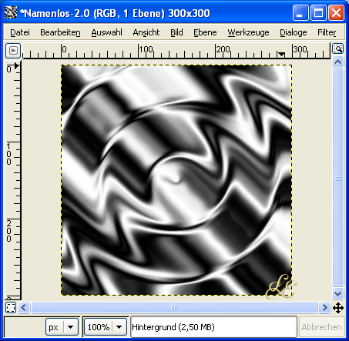Open the Datei menu

point(20,32)
